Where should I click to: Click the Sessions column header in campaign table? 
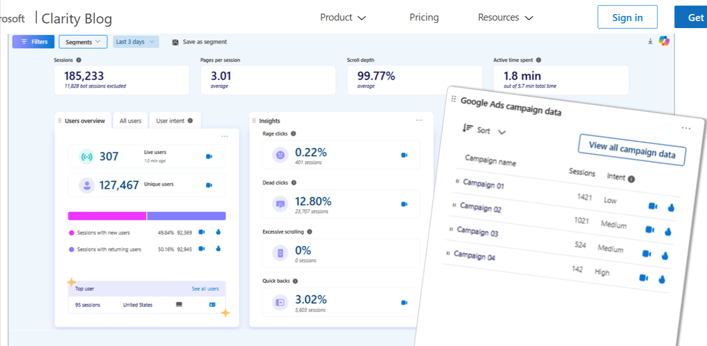coord(582,172)
